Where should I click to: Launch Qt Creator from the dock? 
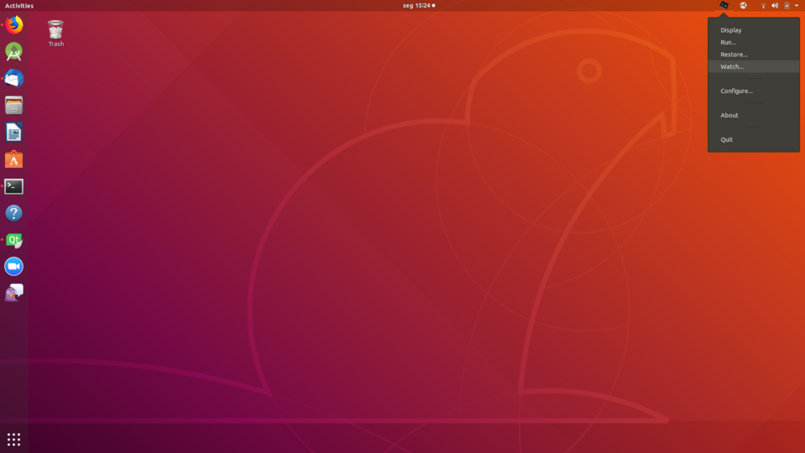pos(14,240)
